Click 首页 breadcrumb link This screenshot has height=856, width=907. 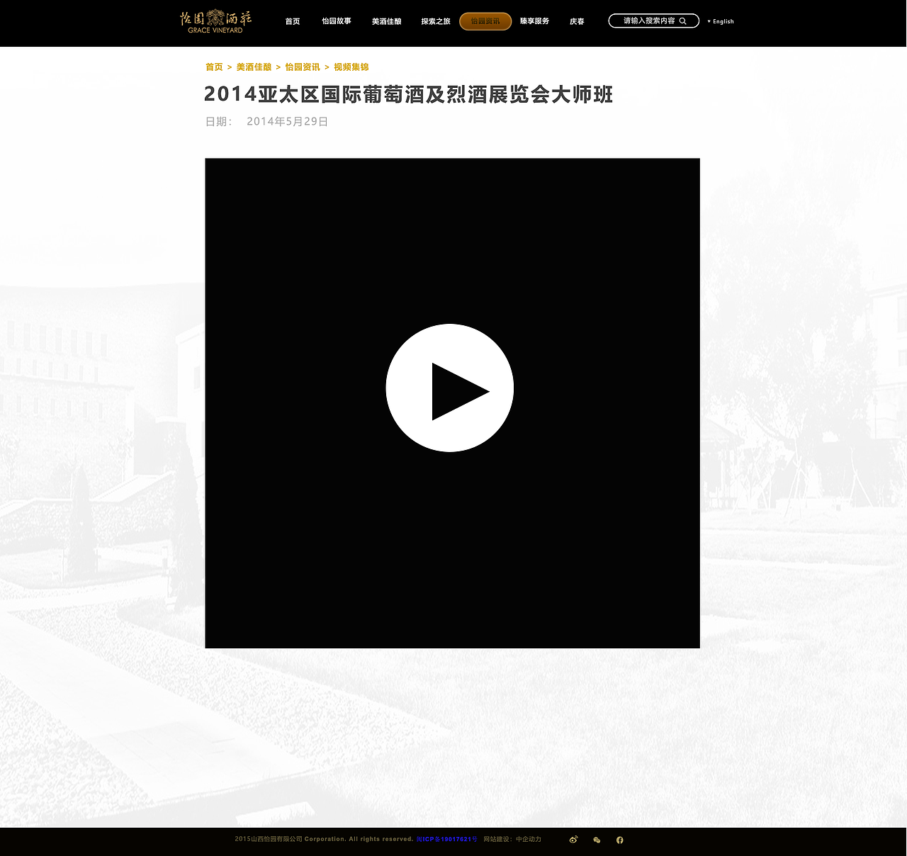coord(214,67)
